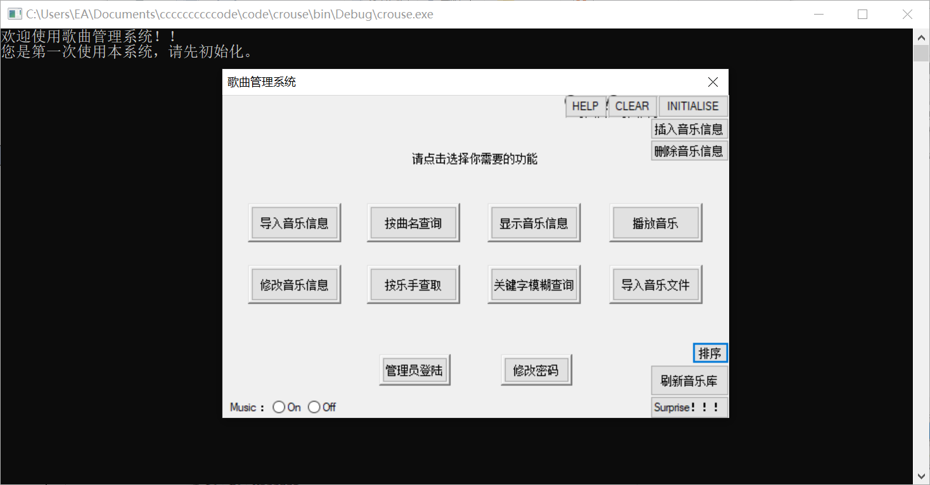Click 导入音乐文件 to import music files
Image resolution: width=930 pixels, height=485 pixels.
click(x=654, y=284)
